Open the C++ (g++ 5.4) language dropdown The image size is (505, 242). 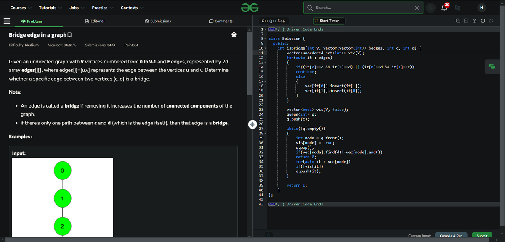[x=273, y=21]
